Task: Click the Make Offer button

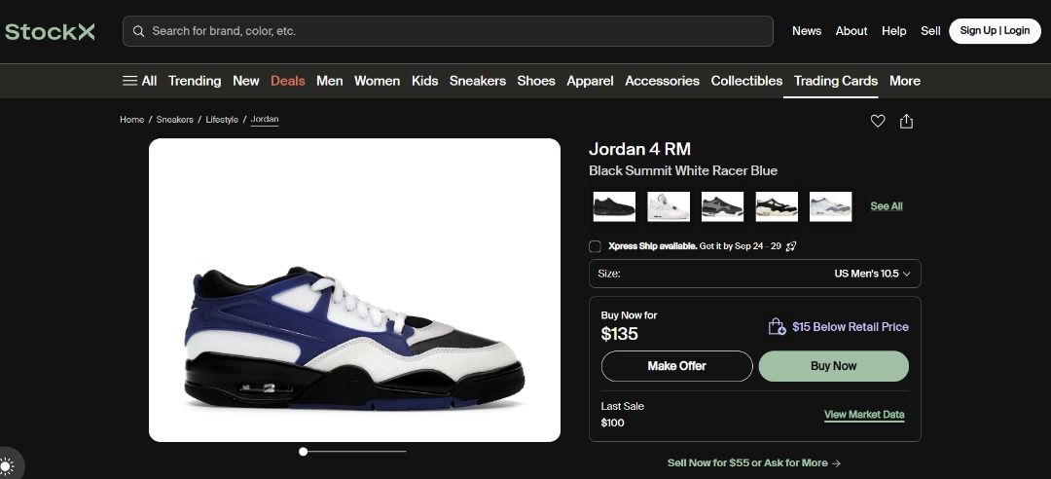Action: tap(677, 366)
